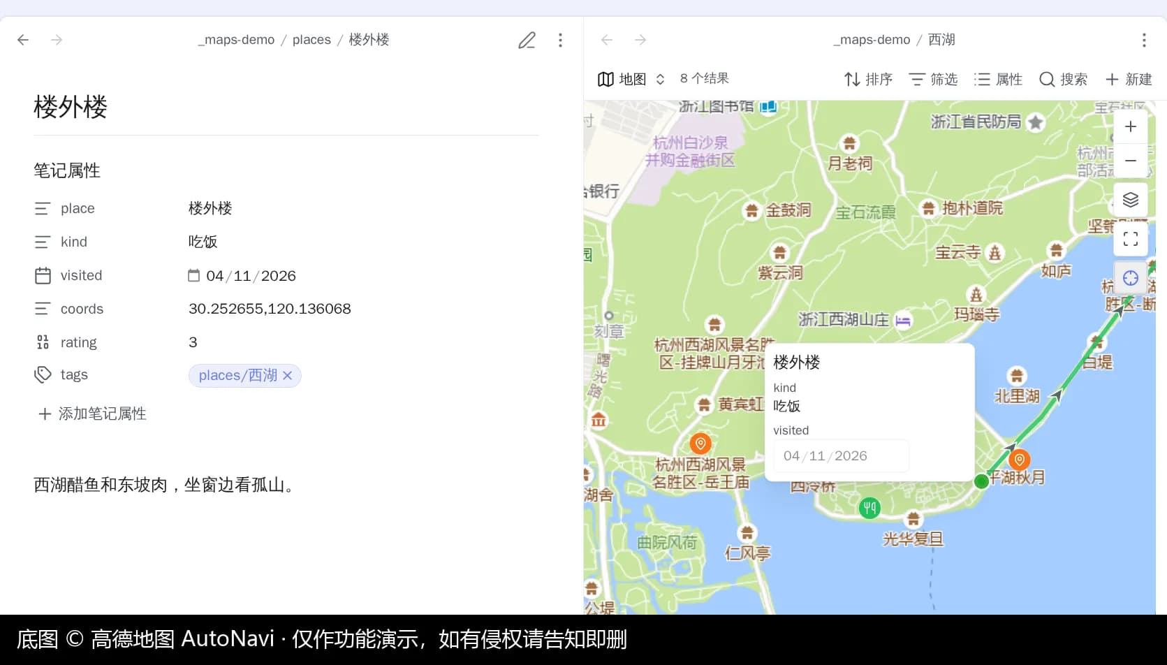Toggle map fullscreen view
This screenshot has height=665, width=1167.
pyautogui.click(x=1131, y=239)
